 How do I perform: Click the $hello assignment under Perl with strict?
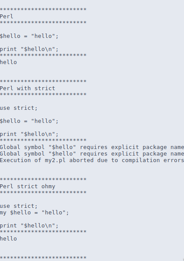click(29, 121)
